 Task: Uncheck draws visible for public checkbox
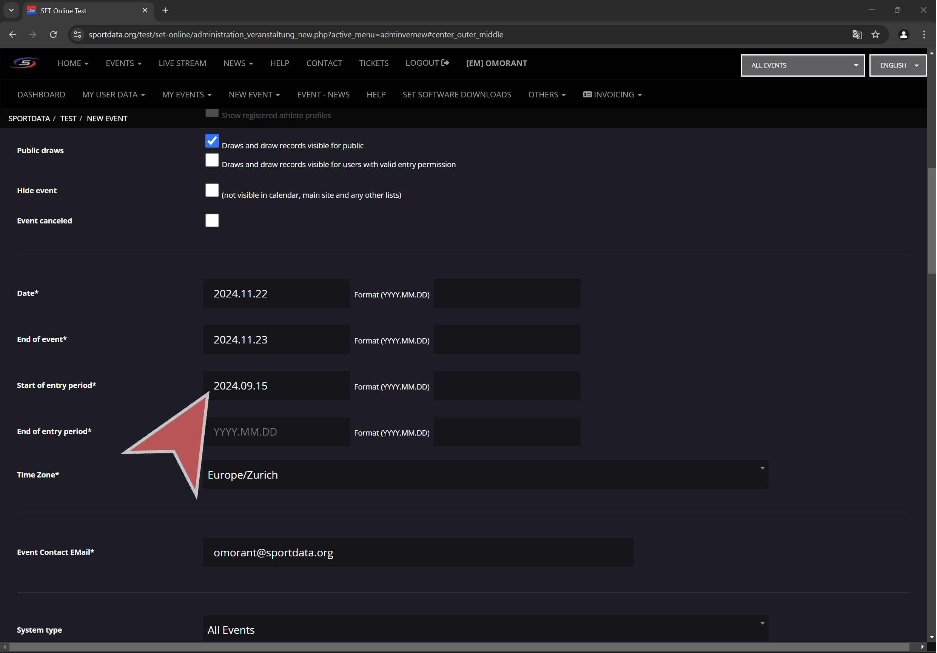click(x=212, y=141)
